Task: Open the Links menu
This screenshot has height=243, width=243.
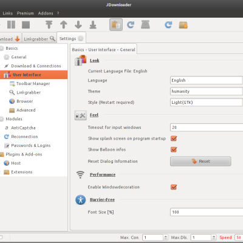Action: coord(8,13)
